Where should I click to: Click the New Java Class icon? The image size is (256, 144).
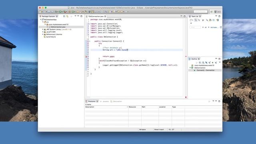point(73,12)
